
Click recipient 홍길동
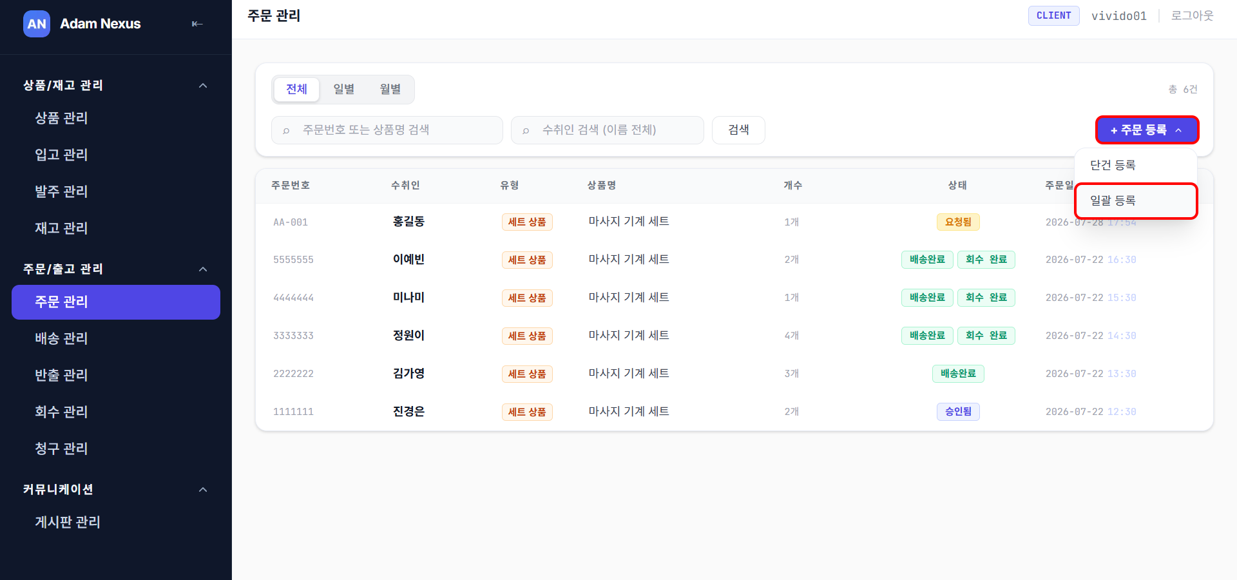408,221
